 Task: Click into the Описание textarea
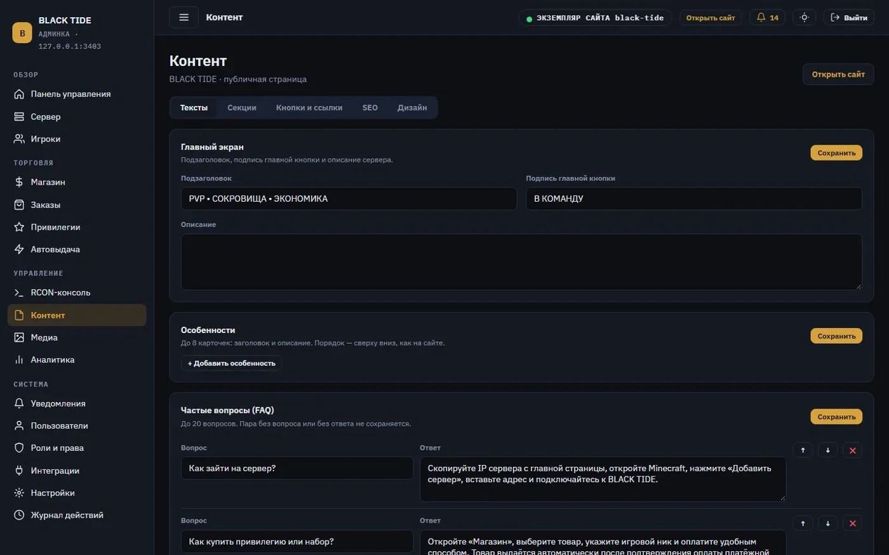tap(521, 262)
